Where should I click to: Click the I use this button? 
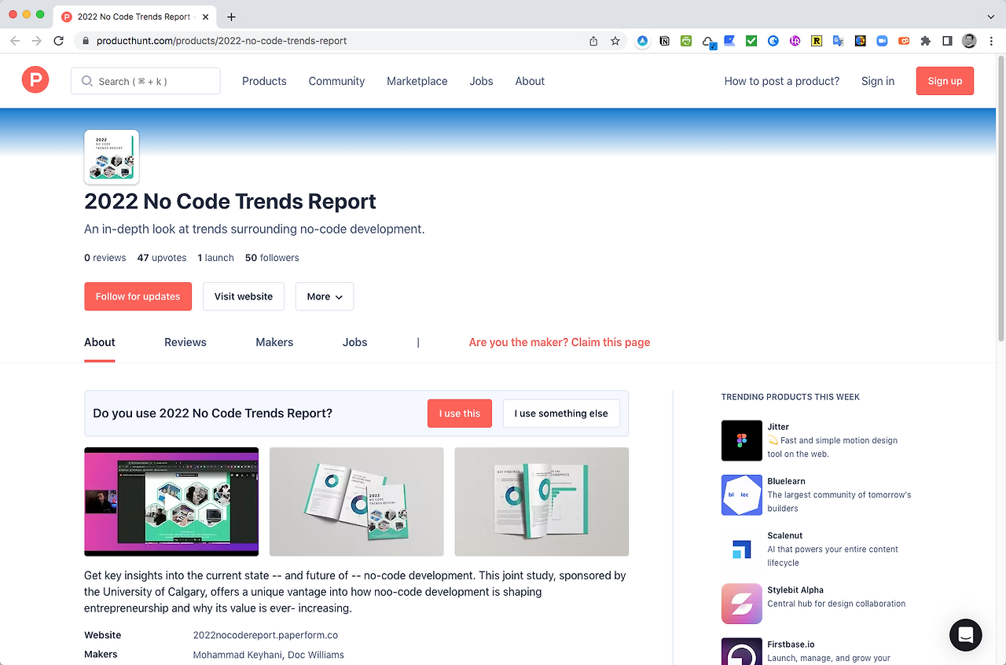pos(460,413)
